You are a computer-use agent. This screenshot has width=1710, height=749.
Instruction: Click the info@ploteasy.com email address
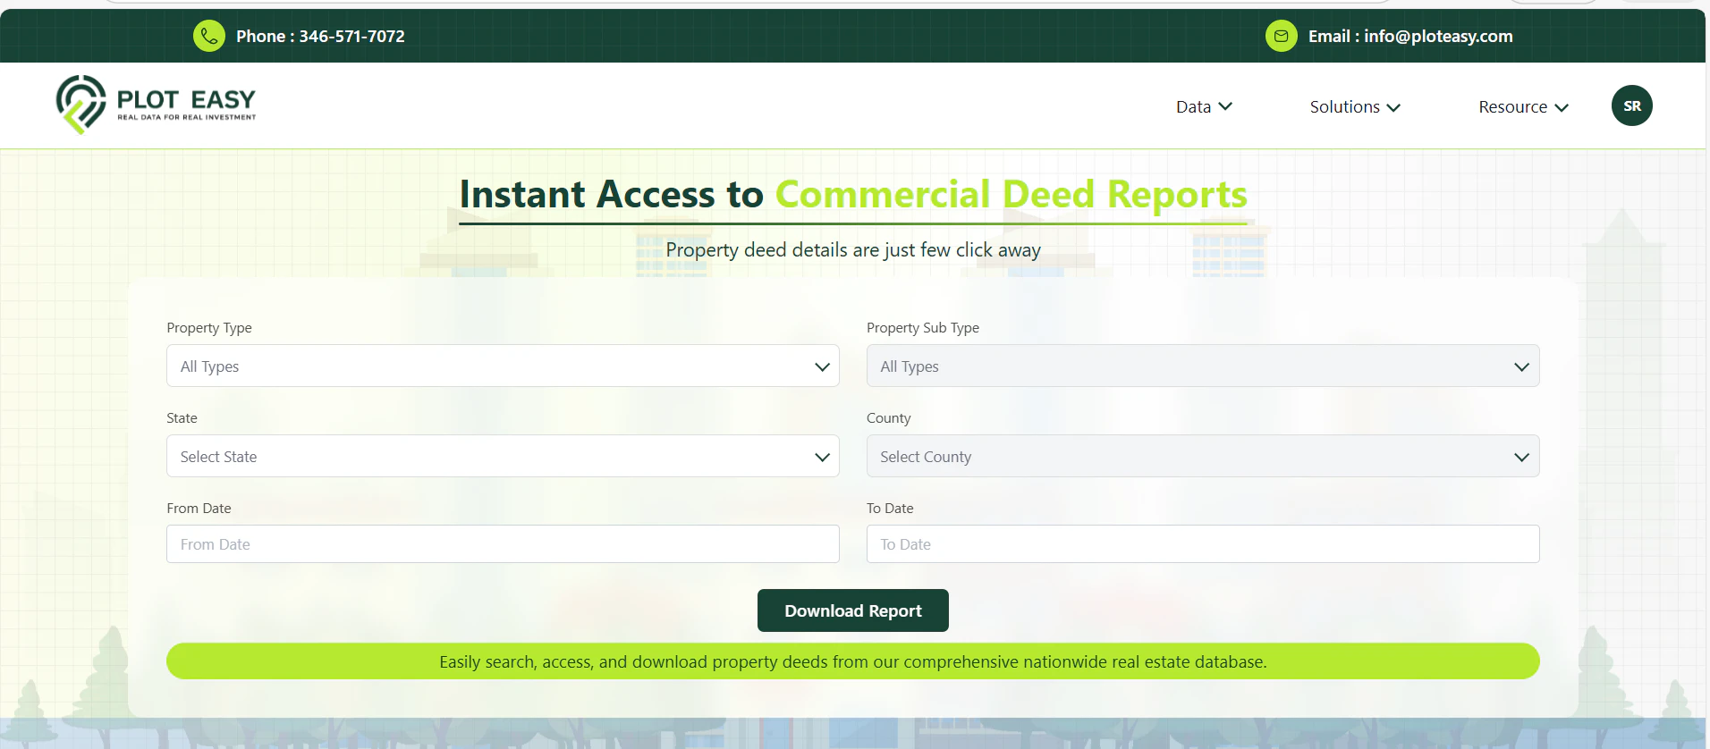[1438, 36]
